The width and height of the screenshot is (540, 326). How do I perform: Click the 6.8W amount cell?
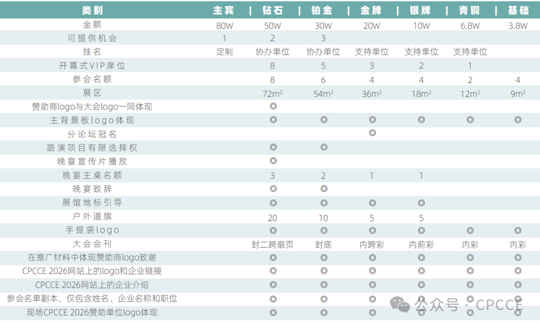point(469,26)
